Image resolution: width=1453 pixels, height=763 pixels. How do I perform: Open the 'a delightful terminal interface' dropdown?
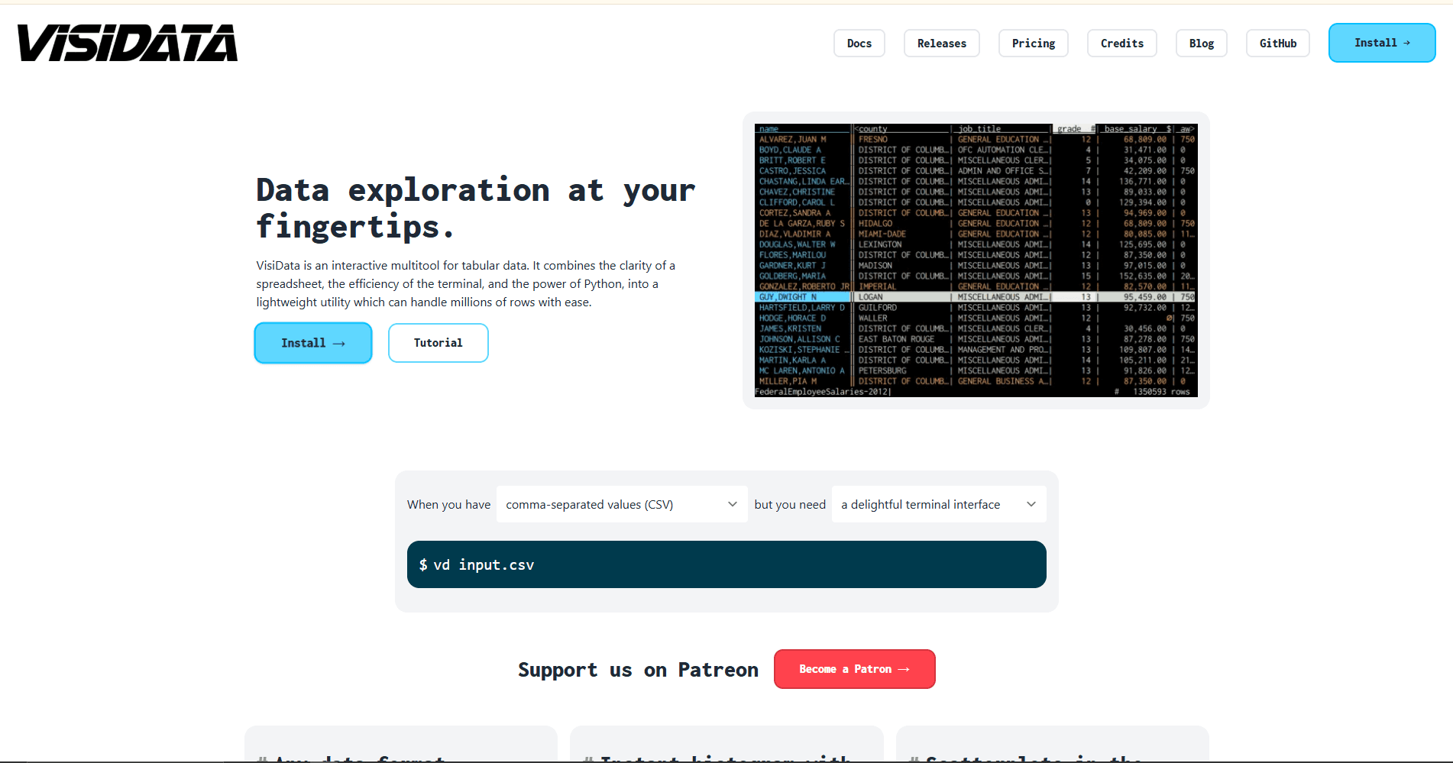coord(939,504)
